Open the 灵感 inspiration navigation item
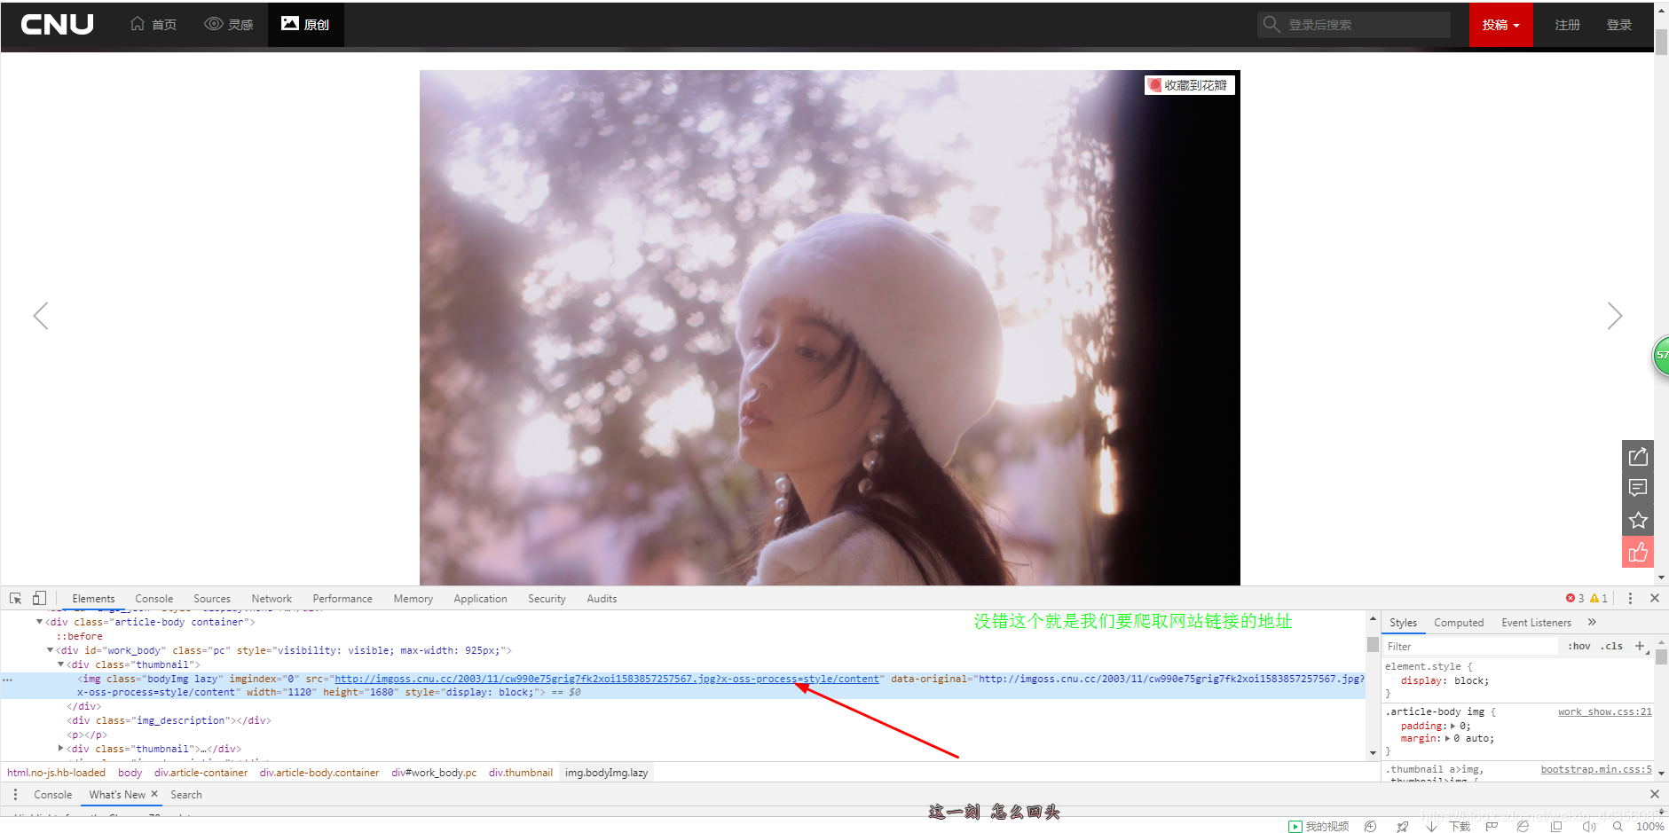Screen dimensions: 1669x833 tap(229, 25)
